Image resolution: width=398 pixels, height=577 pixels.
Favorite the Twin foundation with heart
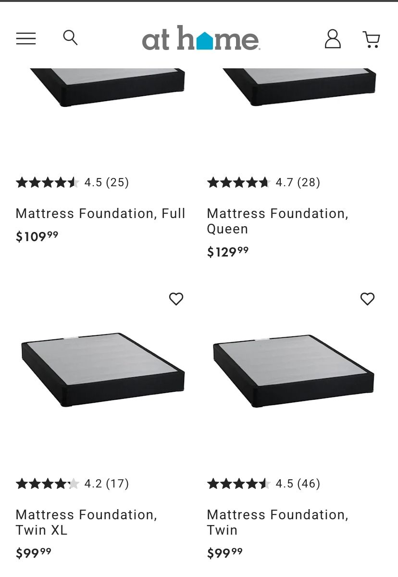[x=367, y=299]
